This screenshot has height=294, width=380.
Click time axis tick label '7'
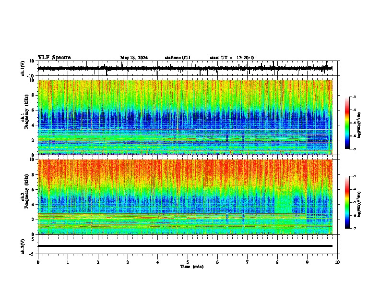point(248,262)
